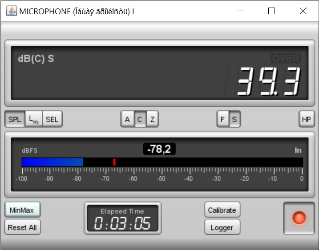Switch to Leq measurement mode
Viewport: 319px width, 250px height.
click(33, 119)
